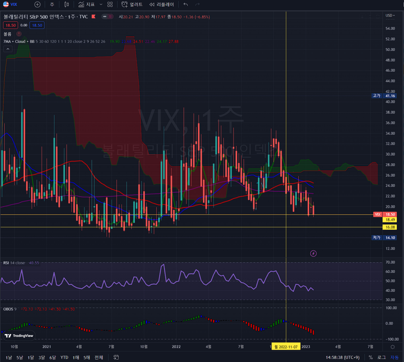404x362 pixels.
Task: Select the 6달 time range
Action: point(52,357)
